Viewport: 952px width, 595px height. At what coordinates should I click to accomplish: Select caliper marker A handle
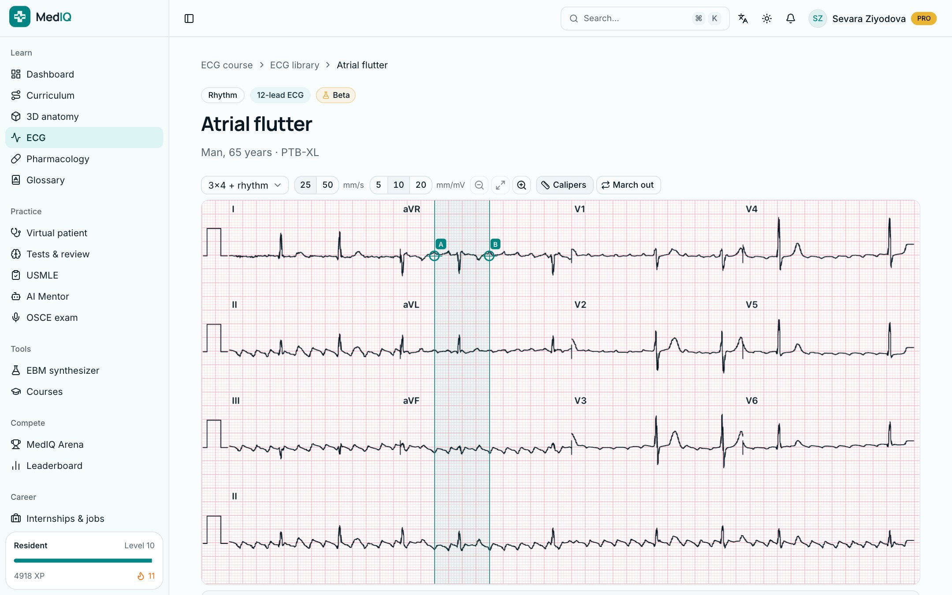[x=434, y=256]
